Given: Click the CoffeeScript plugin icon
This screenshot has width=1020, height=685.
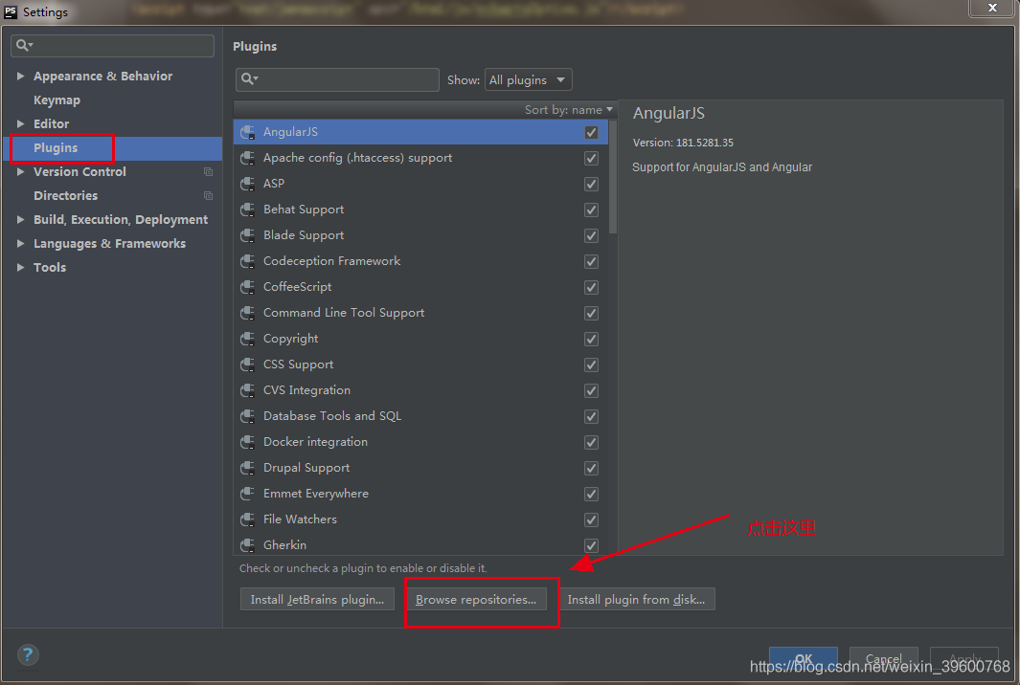Looking at the screenshot, I should (x=247, y=287).
